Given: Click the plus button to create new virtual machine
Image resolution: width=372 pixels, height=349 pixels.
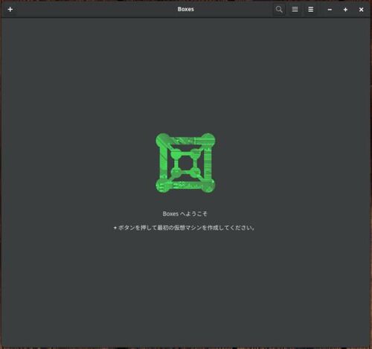Looking at the screenshot, I should click(x=10, y=10).
